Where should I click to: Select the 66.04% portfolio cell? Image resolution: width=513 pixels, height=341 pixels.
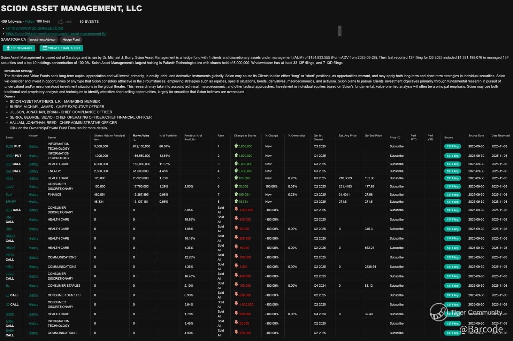pyautogui.click(x=164, y=146)
